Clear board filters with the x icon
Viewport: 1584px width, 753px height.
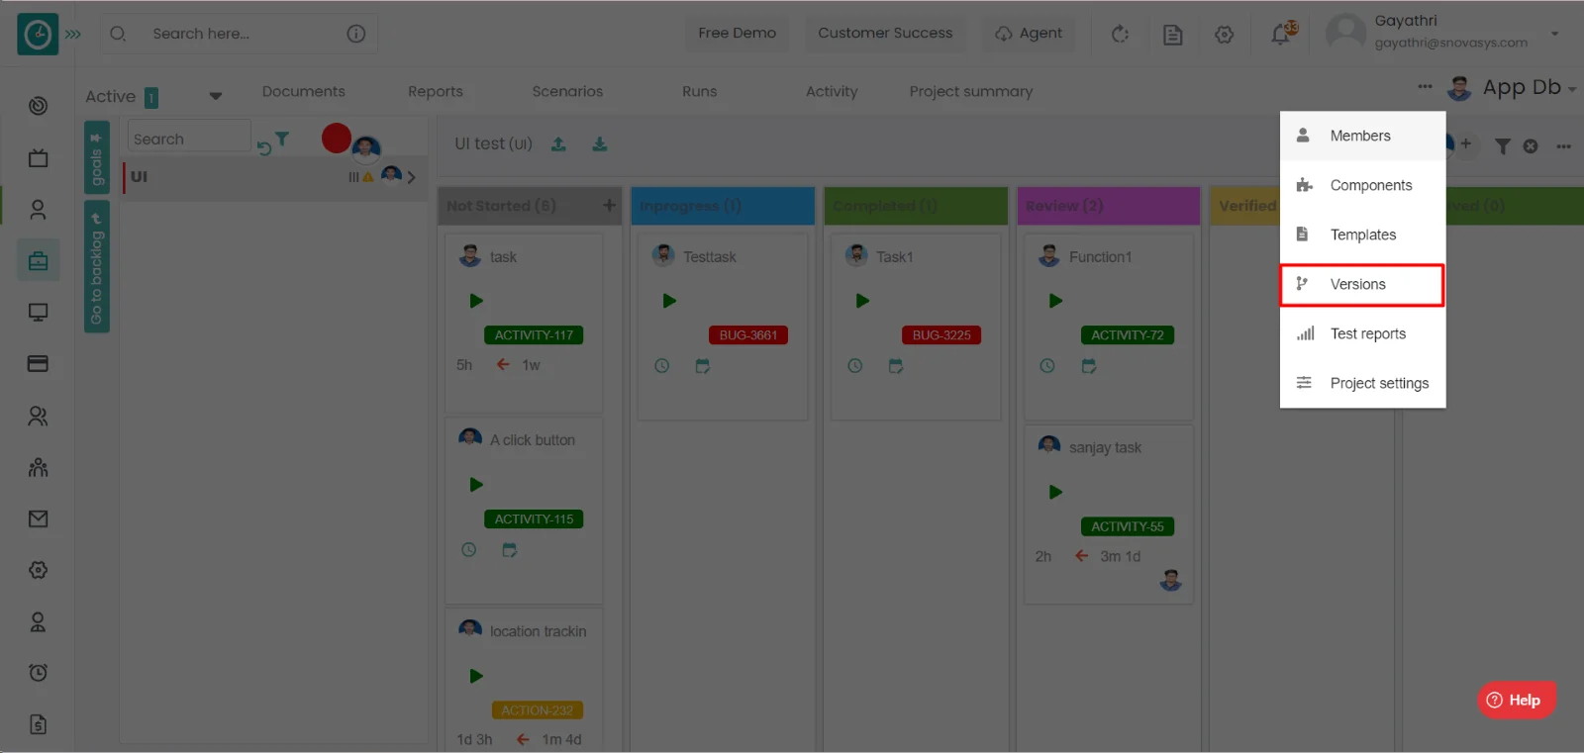coord(1531,146)
